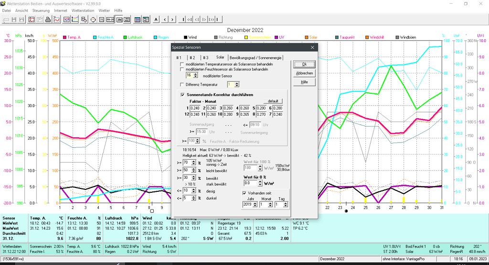The width and height of the screenshot is (489, 265).
Task: Open the 'Wetterstation' menu
Action: coord(82,10)
